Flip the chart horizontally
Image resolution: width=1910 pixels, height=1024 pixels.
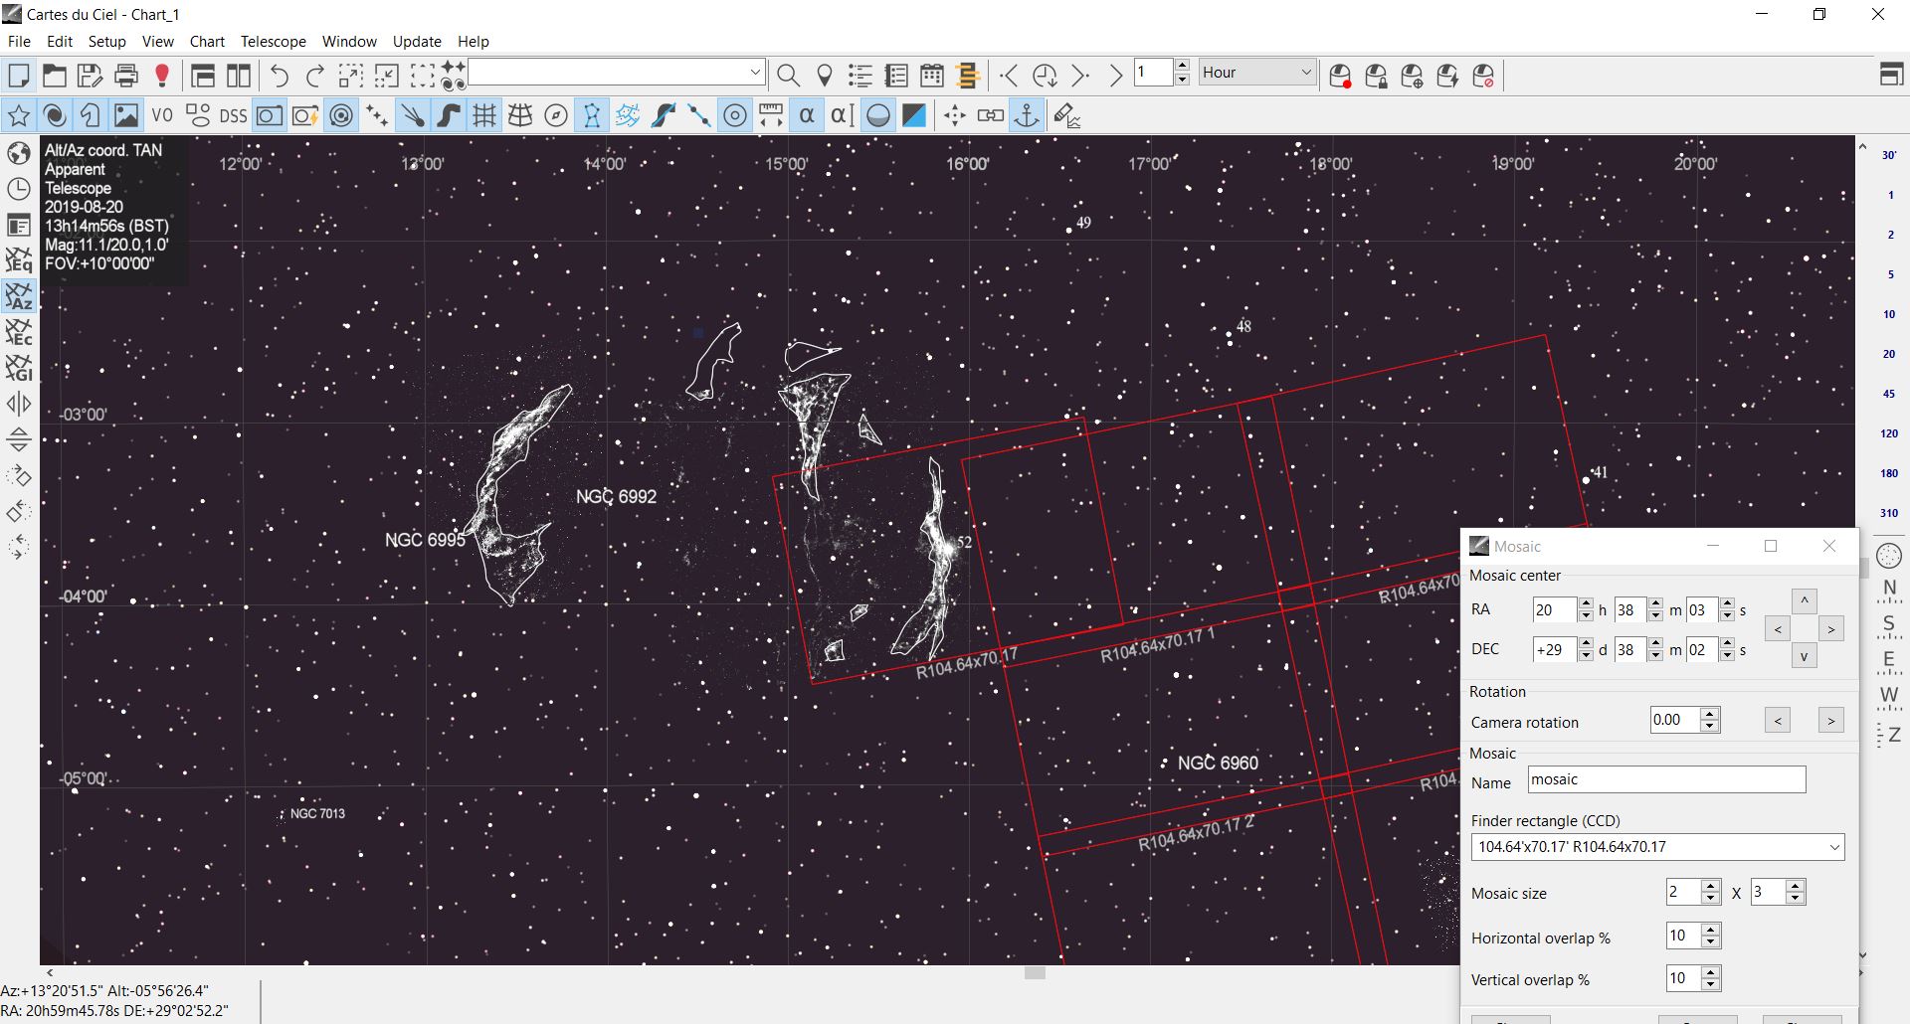pyautogui.click(x=19, y=404)
